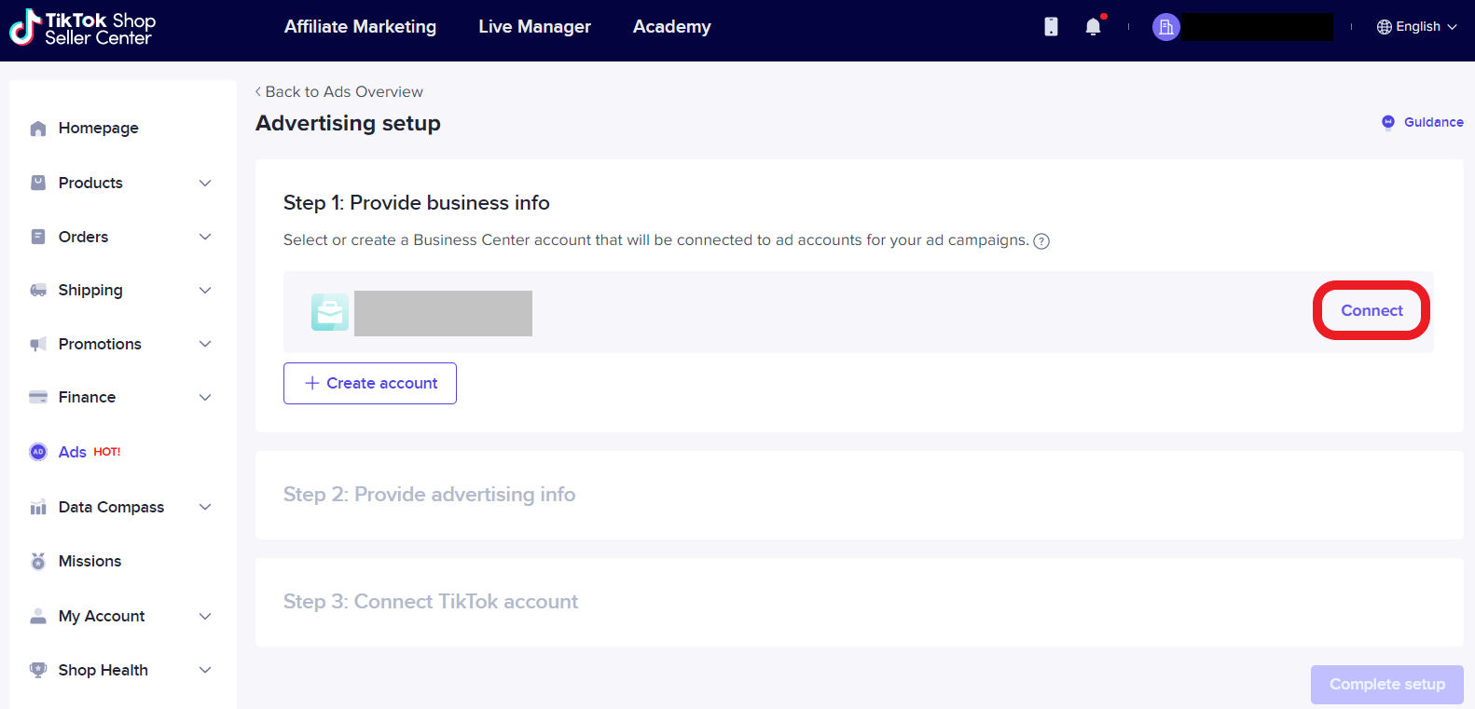Screen dimensions: 1475x709
Task: Click the Shipping label in sidebar
Action: 90,291
